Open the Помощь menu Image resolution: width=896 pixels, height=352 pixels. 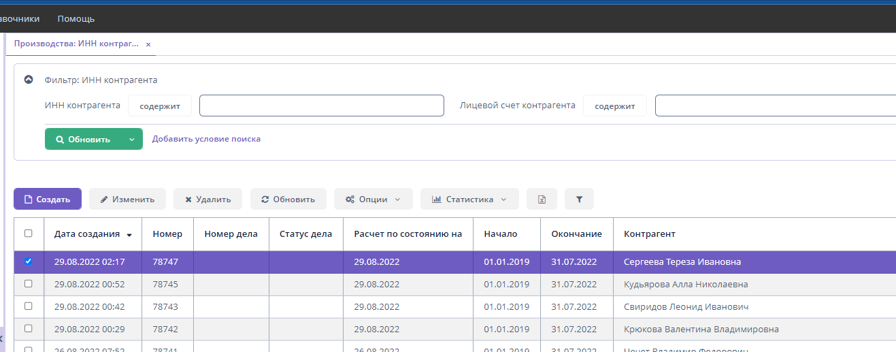click(x=76, y=18)
